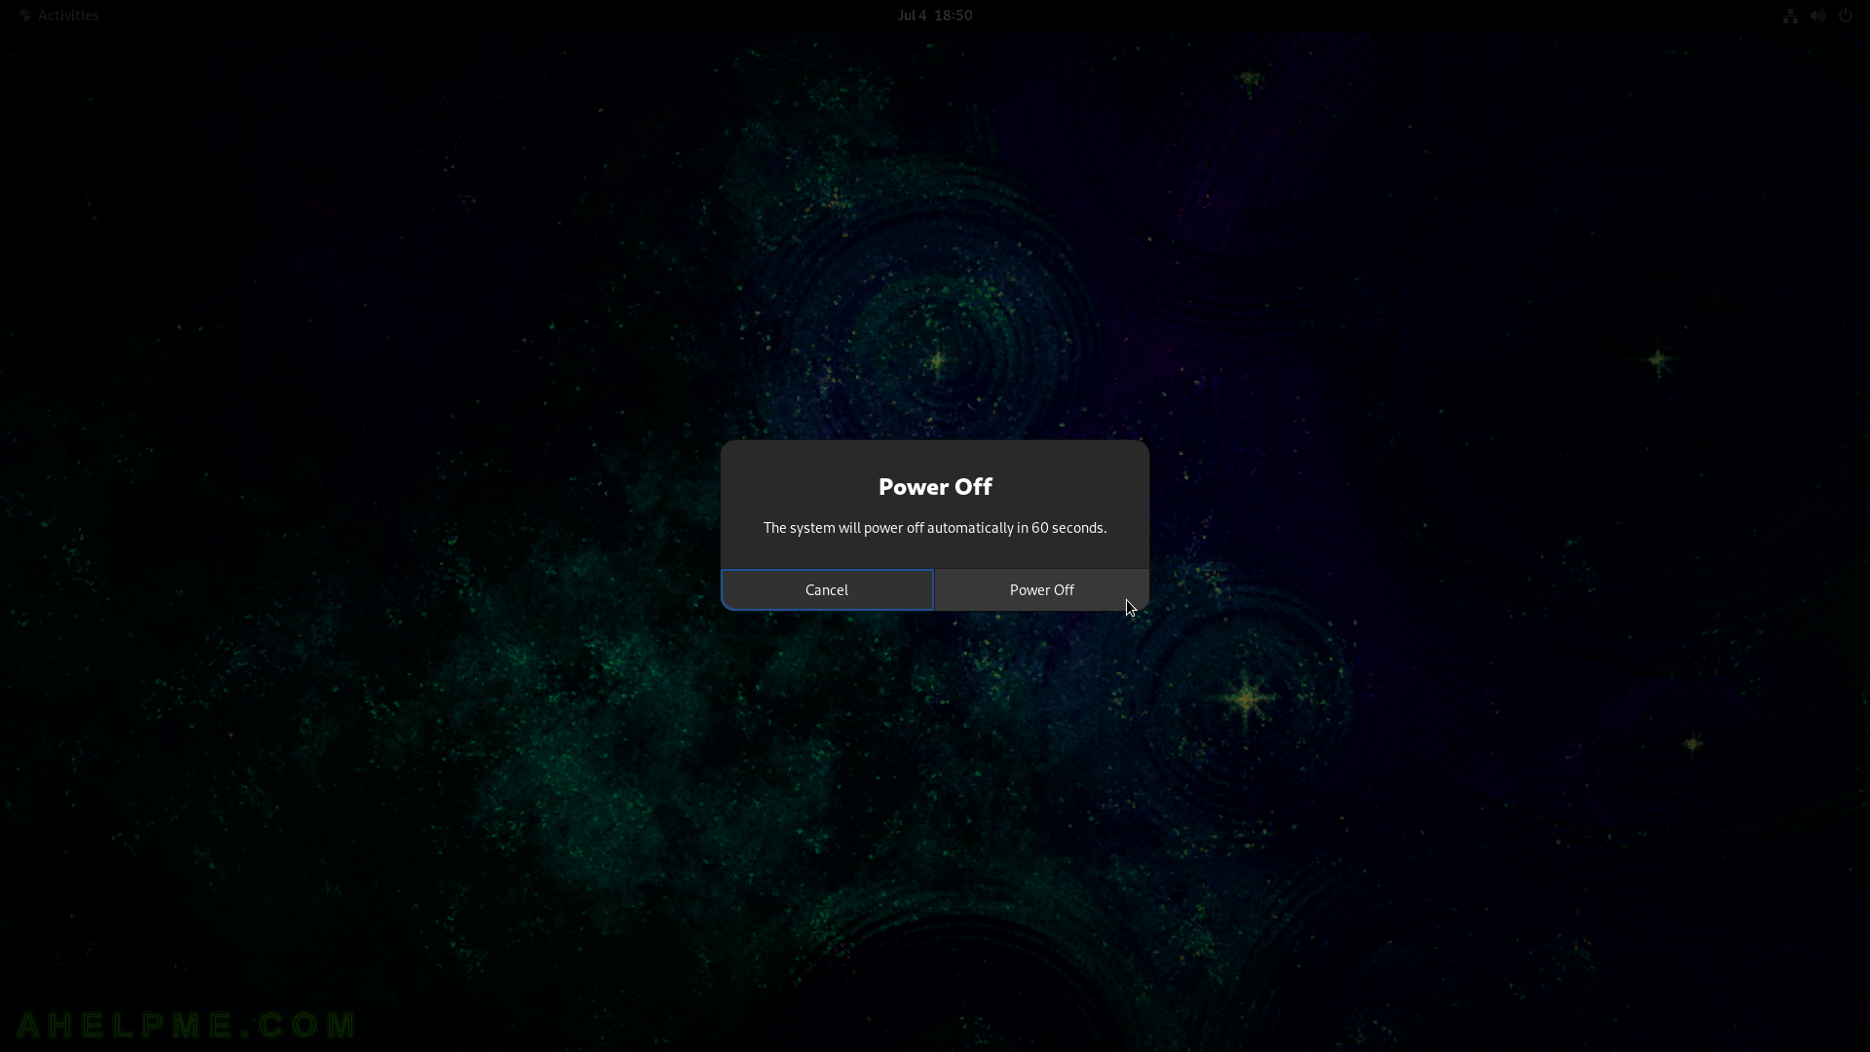Open the Activities overview
This screenshot has width=1870, height=1052.
point(59,16)
